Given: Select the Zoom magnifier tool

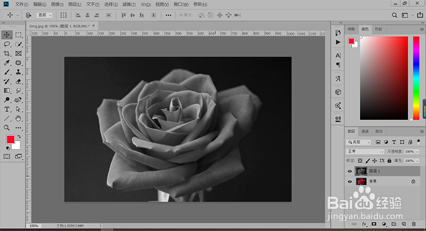Looking at the screenshot, I should coord(7,128).
